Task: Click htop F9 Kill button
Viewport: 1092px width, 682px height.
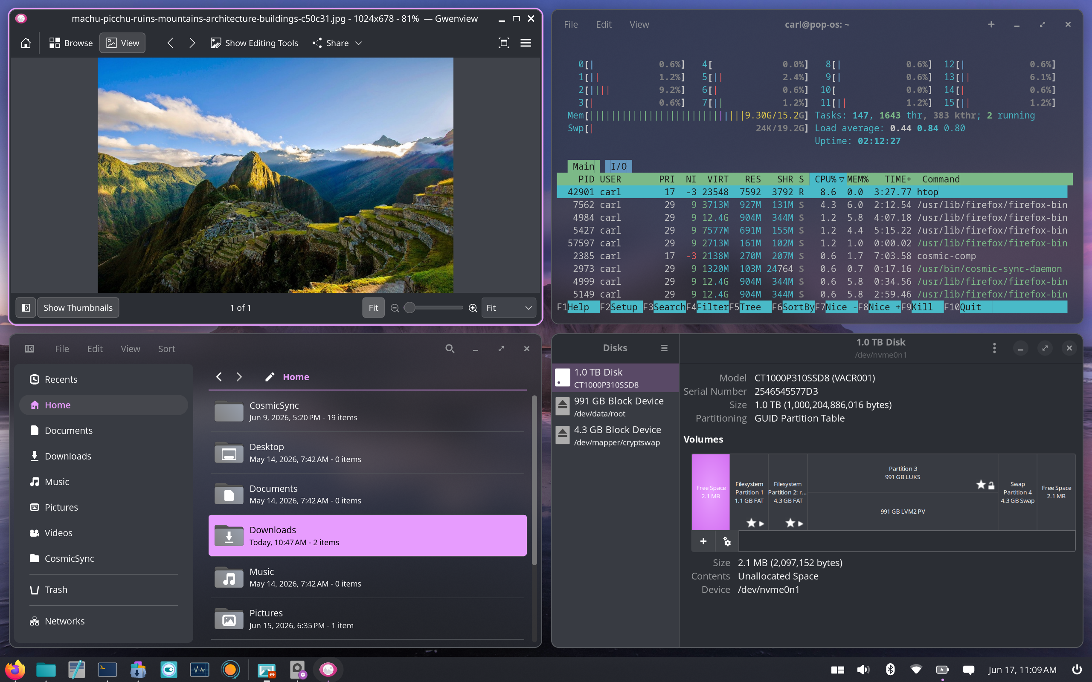Action: (x=922, y=307)
